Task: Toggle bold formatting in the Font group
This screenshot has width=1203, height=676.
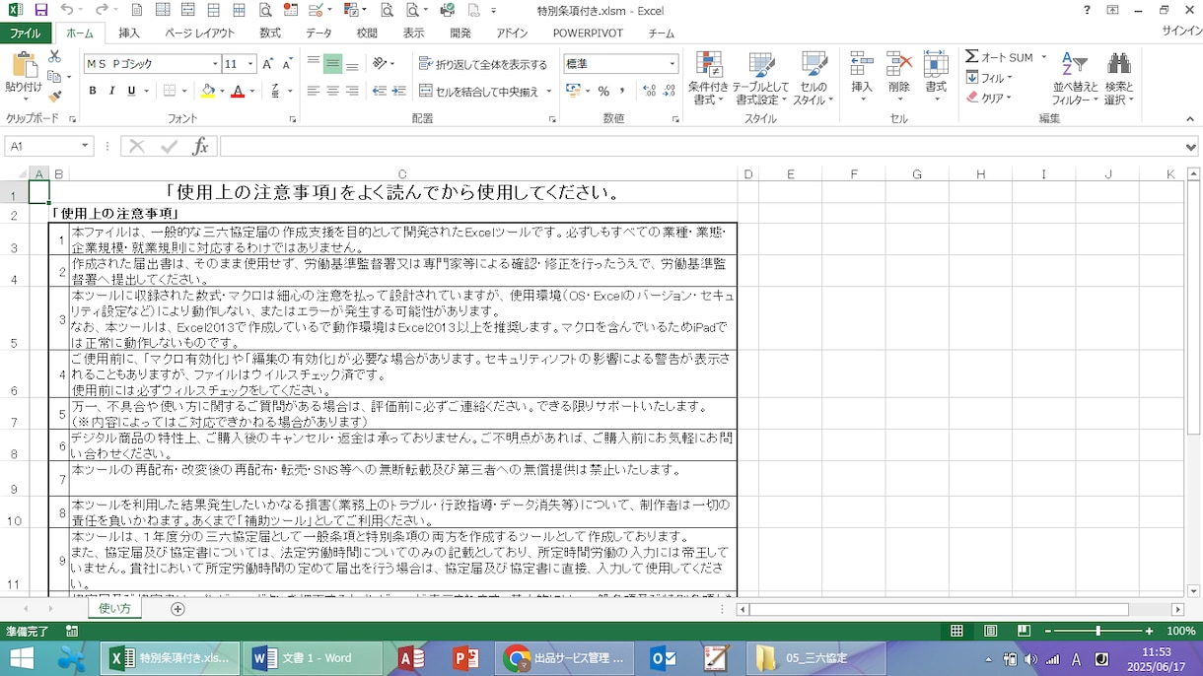Action: [93, 90]
